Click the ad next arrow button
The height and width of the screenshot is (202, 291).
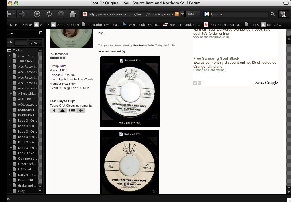pos(199,83)
